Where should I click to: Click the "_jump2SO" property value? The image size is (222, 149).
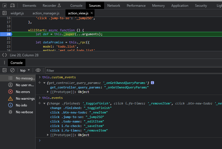pyautogui.click(x=95, y=117)
